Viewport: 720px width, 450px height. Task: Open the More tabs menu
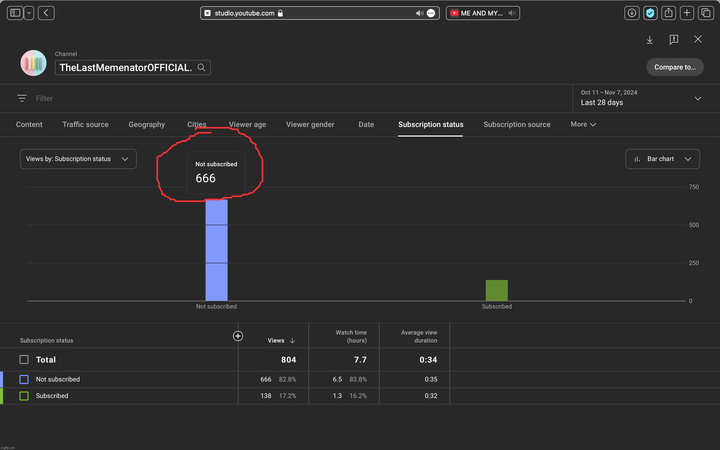[x=583, y=124]
